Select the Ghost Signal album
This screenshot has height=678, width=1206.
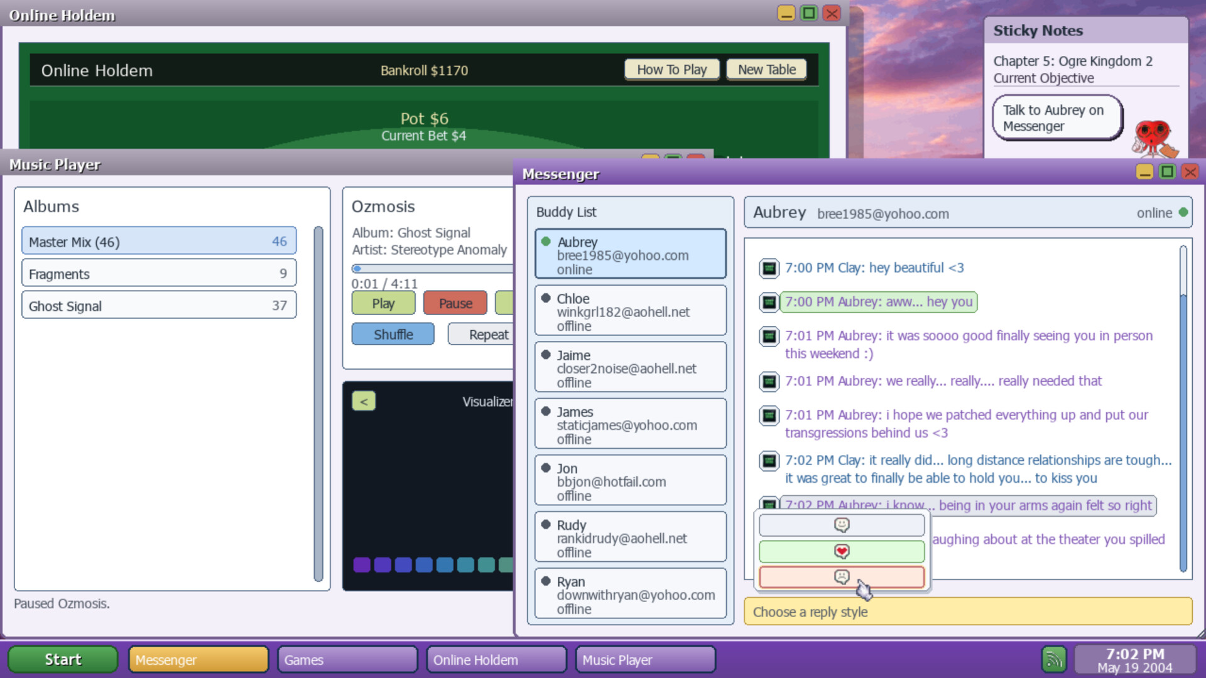(x=159, y=306)
